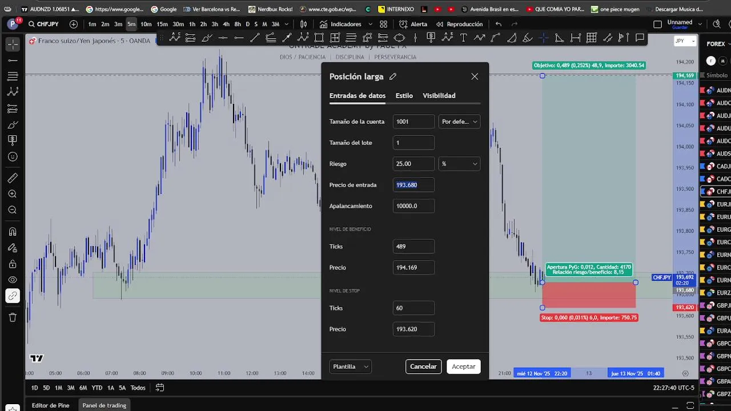Click the profit level Ticks field 489

(x=414, y=247)
